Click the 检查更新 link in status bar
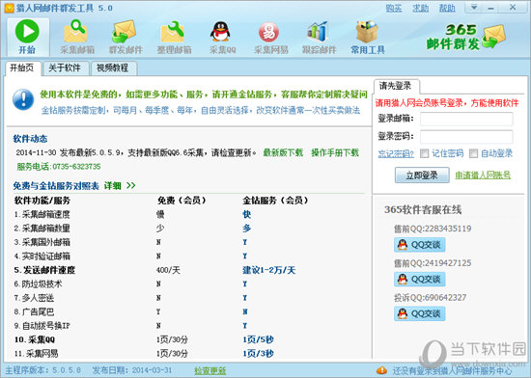Image resolution: width=531 pixels, height=378 pixels. [210, 370]
